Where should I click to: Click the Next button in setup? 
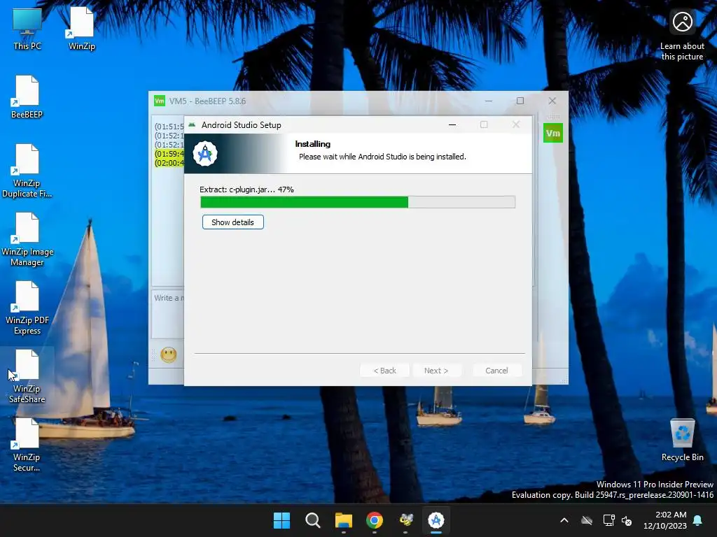click(x=436, y=371)
